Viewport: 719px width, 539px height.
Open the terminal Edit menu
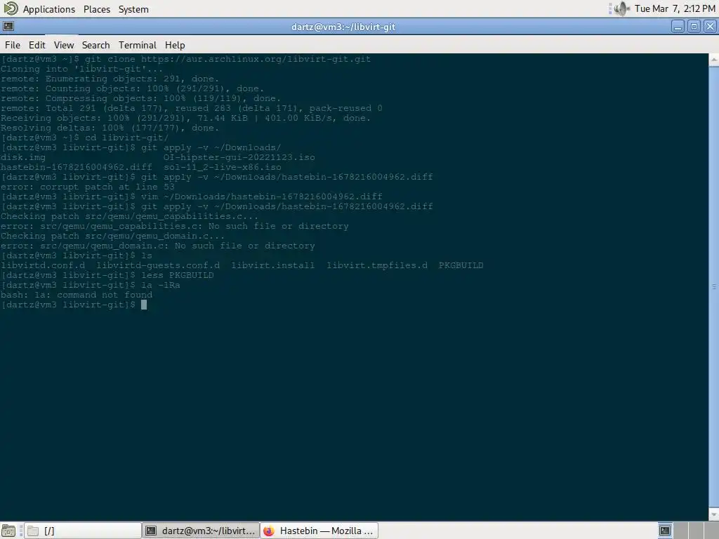(x=37, y=45)
